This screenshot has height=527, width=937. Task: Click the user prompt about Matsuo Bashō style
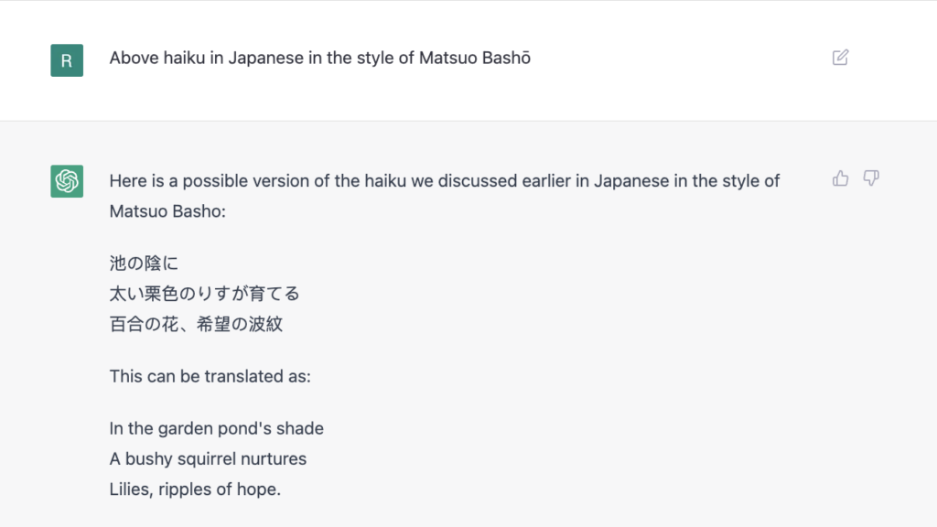319,58
